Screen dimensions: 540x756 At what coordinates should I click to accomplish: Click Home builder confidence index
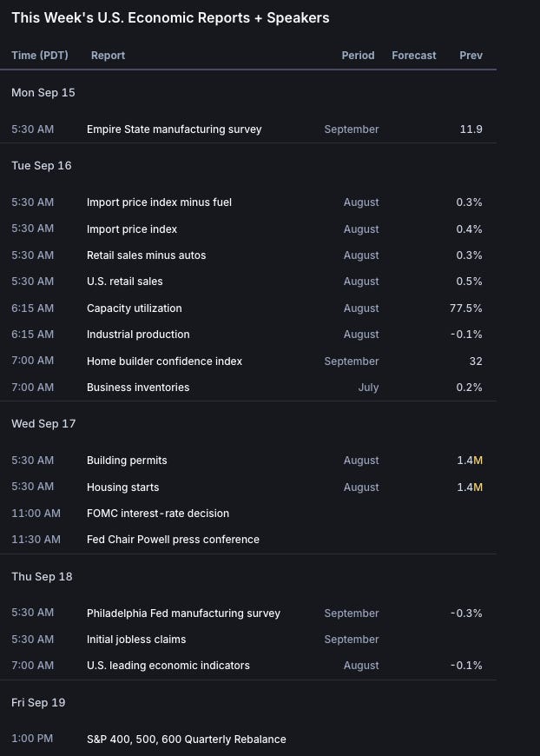[164, 361]
